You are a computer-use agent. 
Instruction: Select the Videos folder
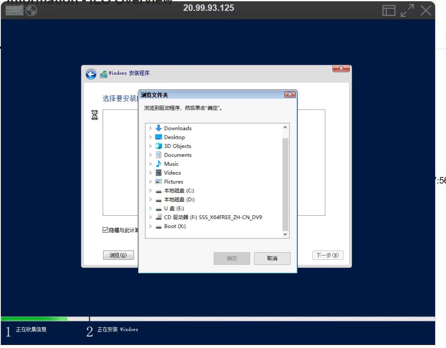[172, 173]
